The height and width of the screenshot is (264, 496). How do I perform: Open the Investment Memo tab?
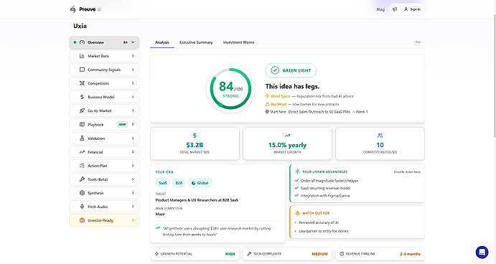point(238,42)
